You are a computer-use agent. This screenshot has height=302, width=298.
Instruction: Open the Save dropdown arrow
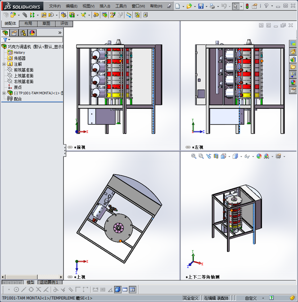(206, 6)
